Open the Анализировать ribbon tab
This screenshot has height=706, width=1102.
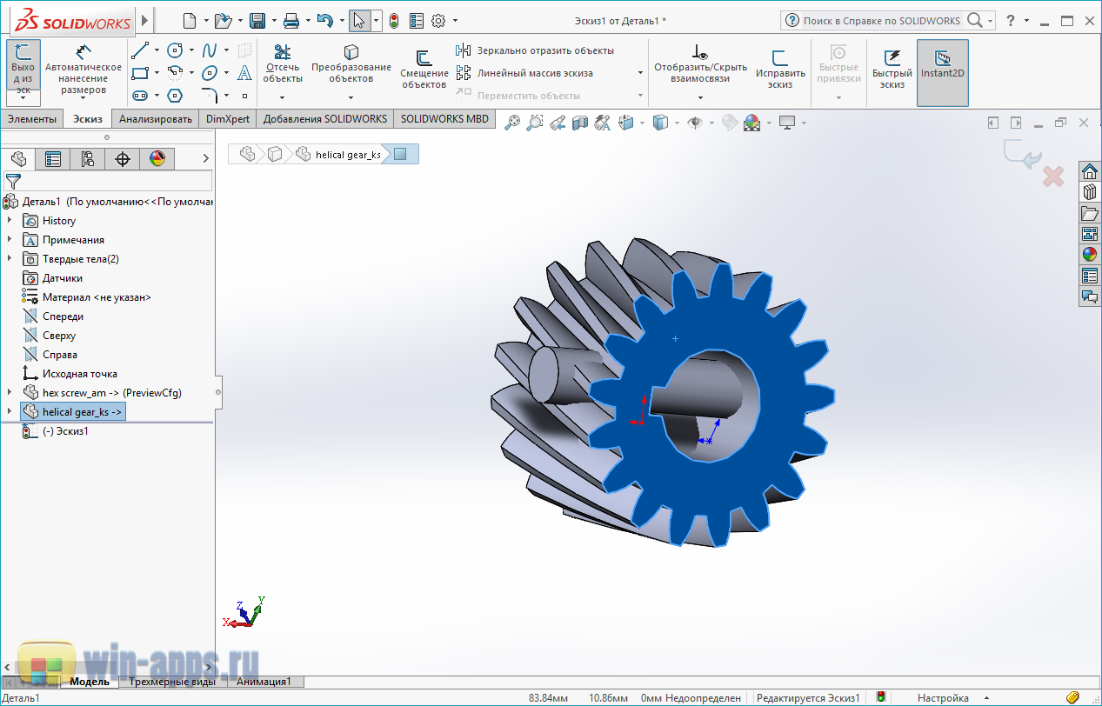156,119
